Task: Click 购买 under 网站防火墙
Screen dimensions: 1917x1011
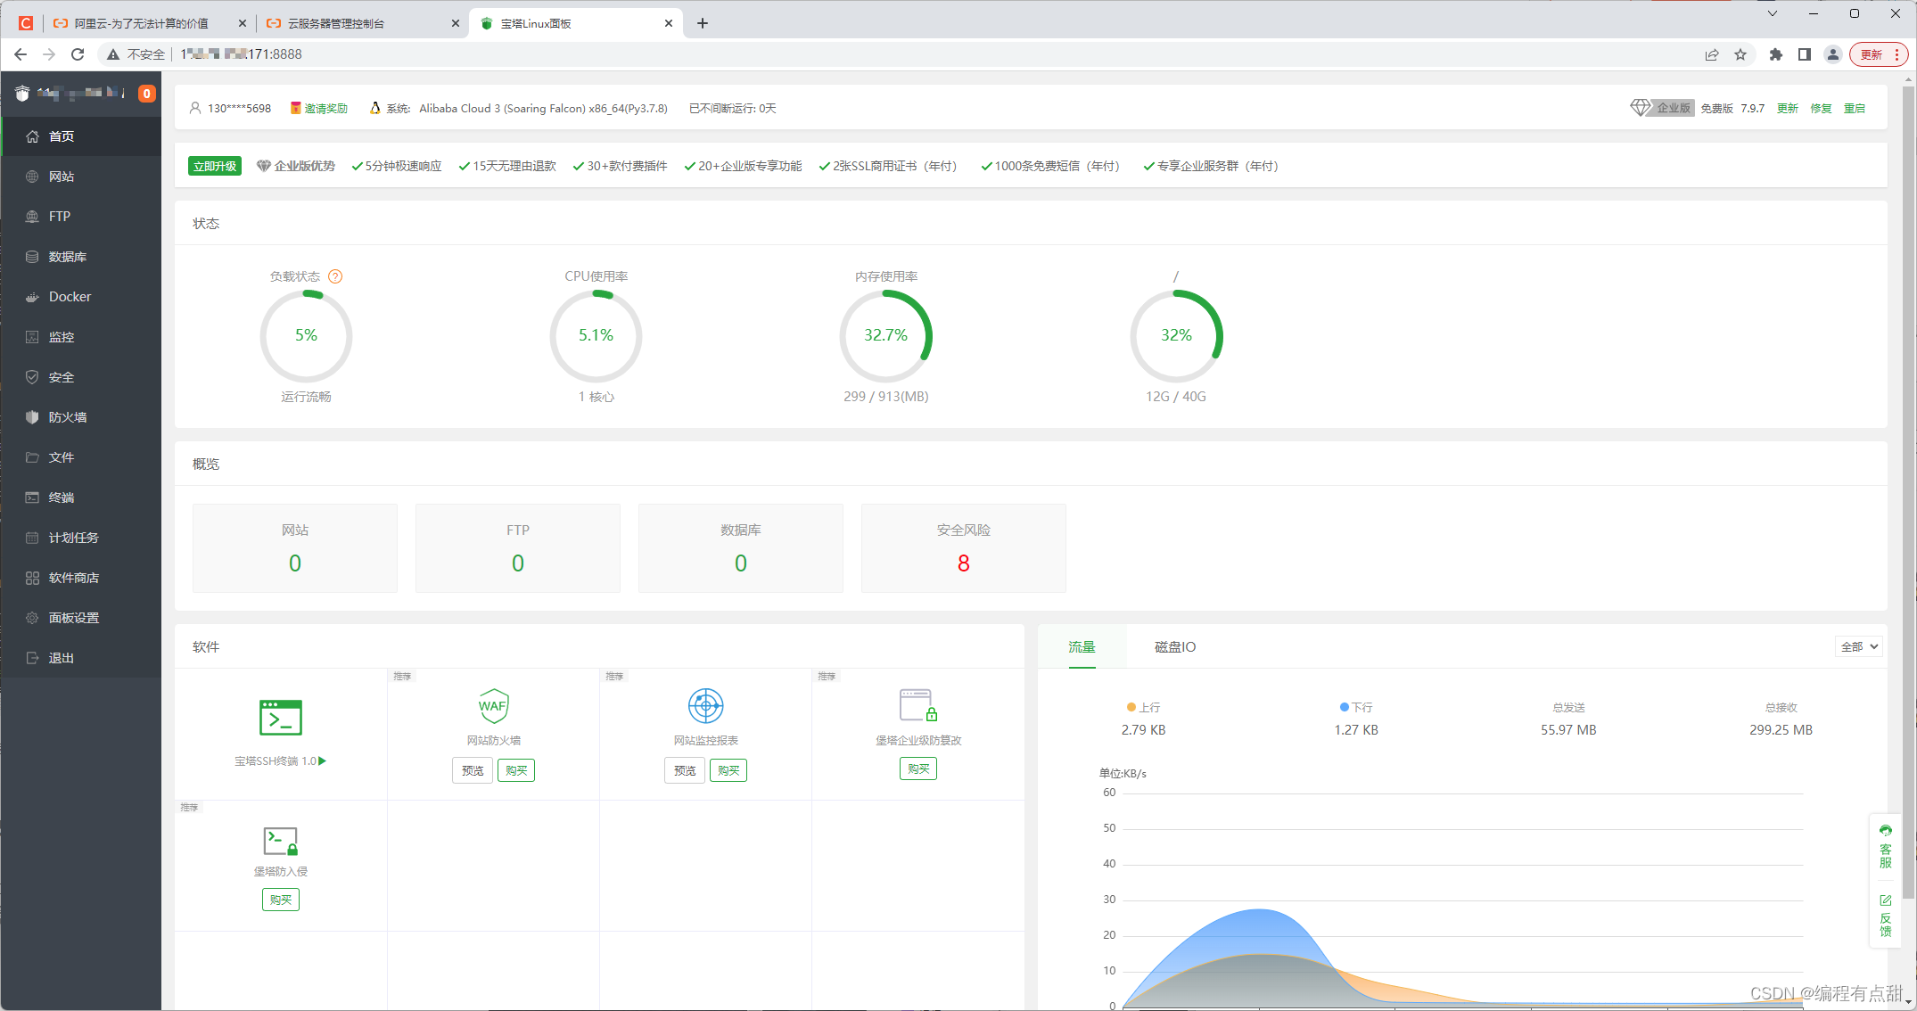Action: [x=516, y=771]
